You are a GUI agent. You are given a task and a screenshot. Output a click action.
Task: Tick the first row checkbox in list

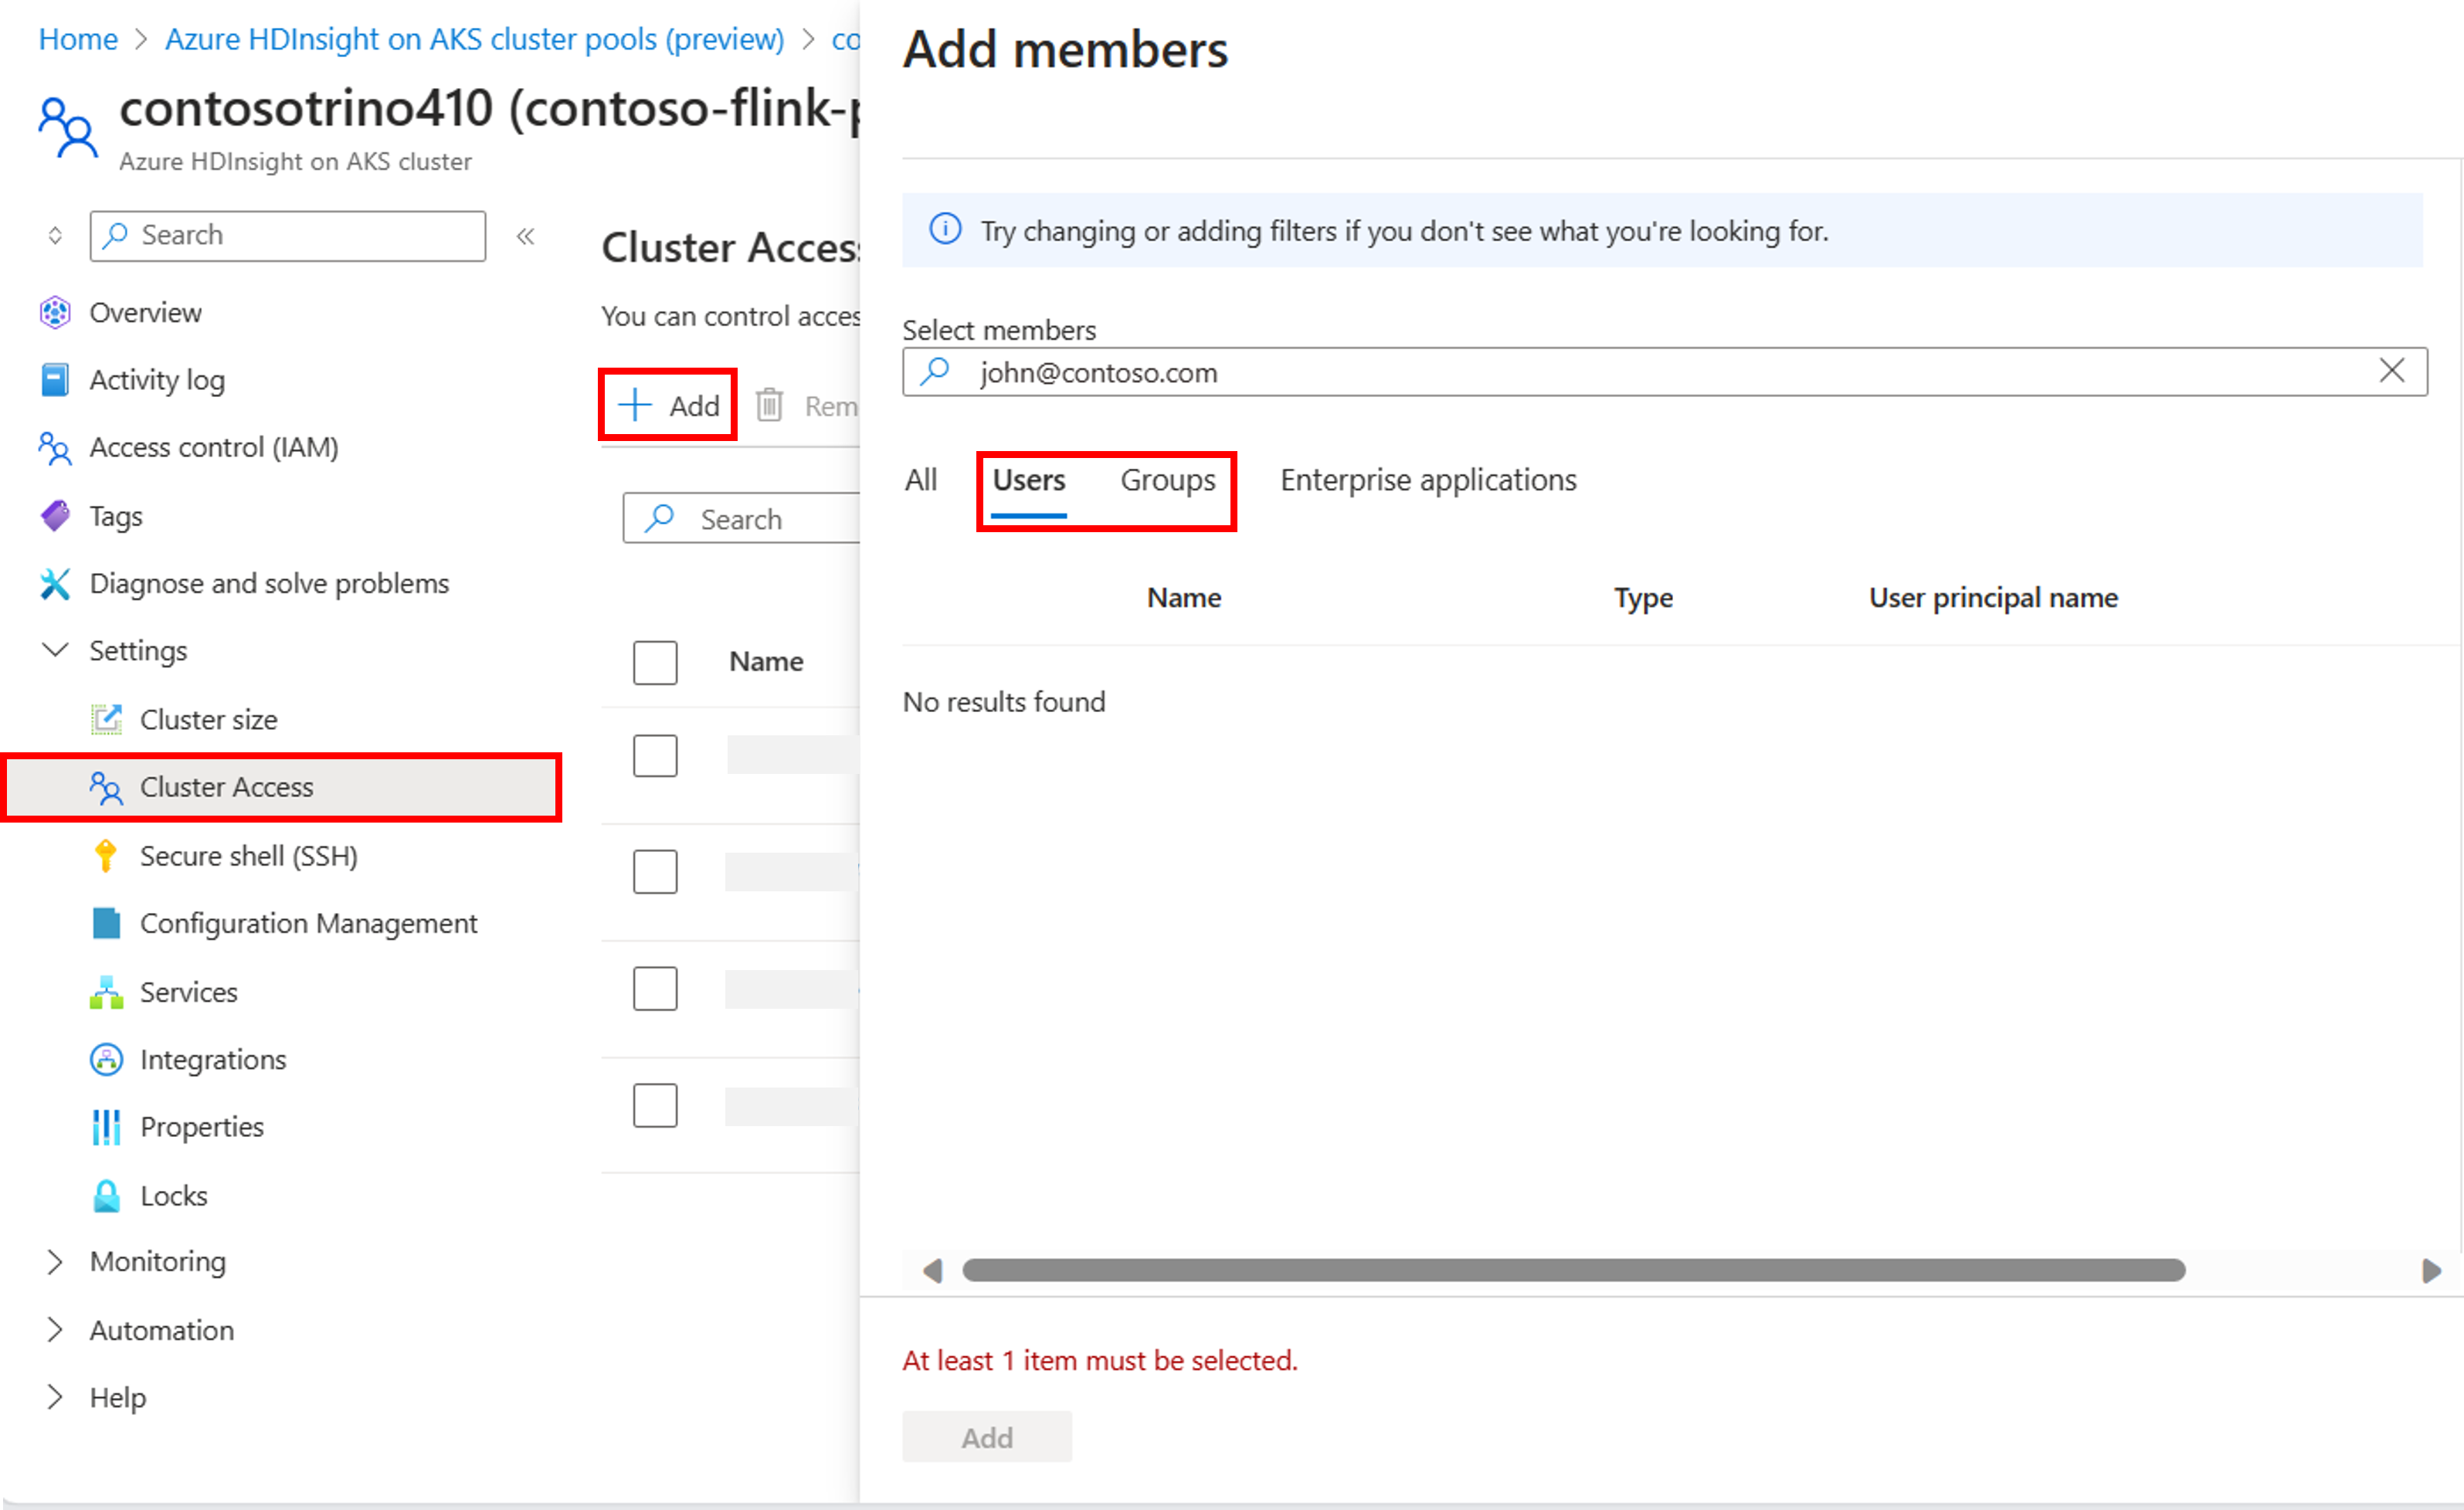pyautogui.click(x=655, y=756)
